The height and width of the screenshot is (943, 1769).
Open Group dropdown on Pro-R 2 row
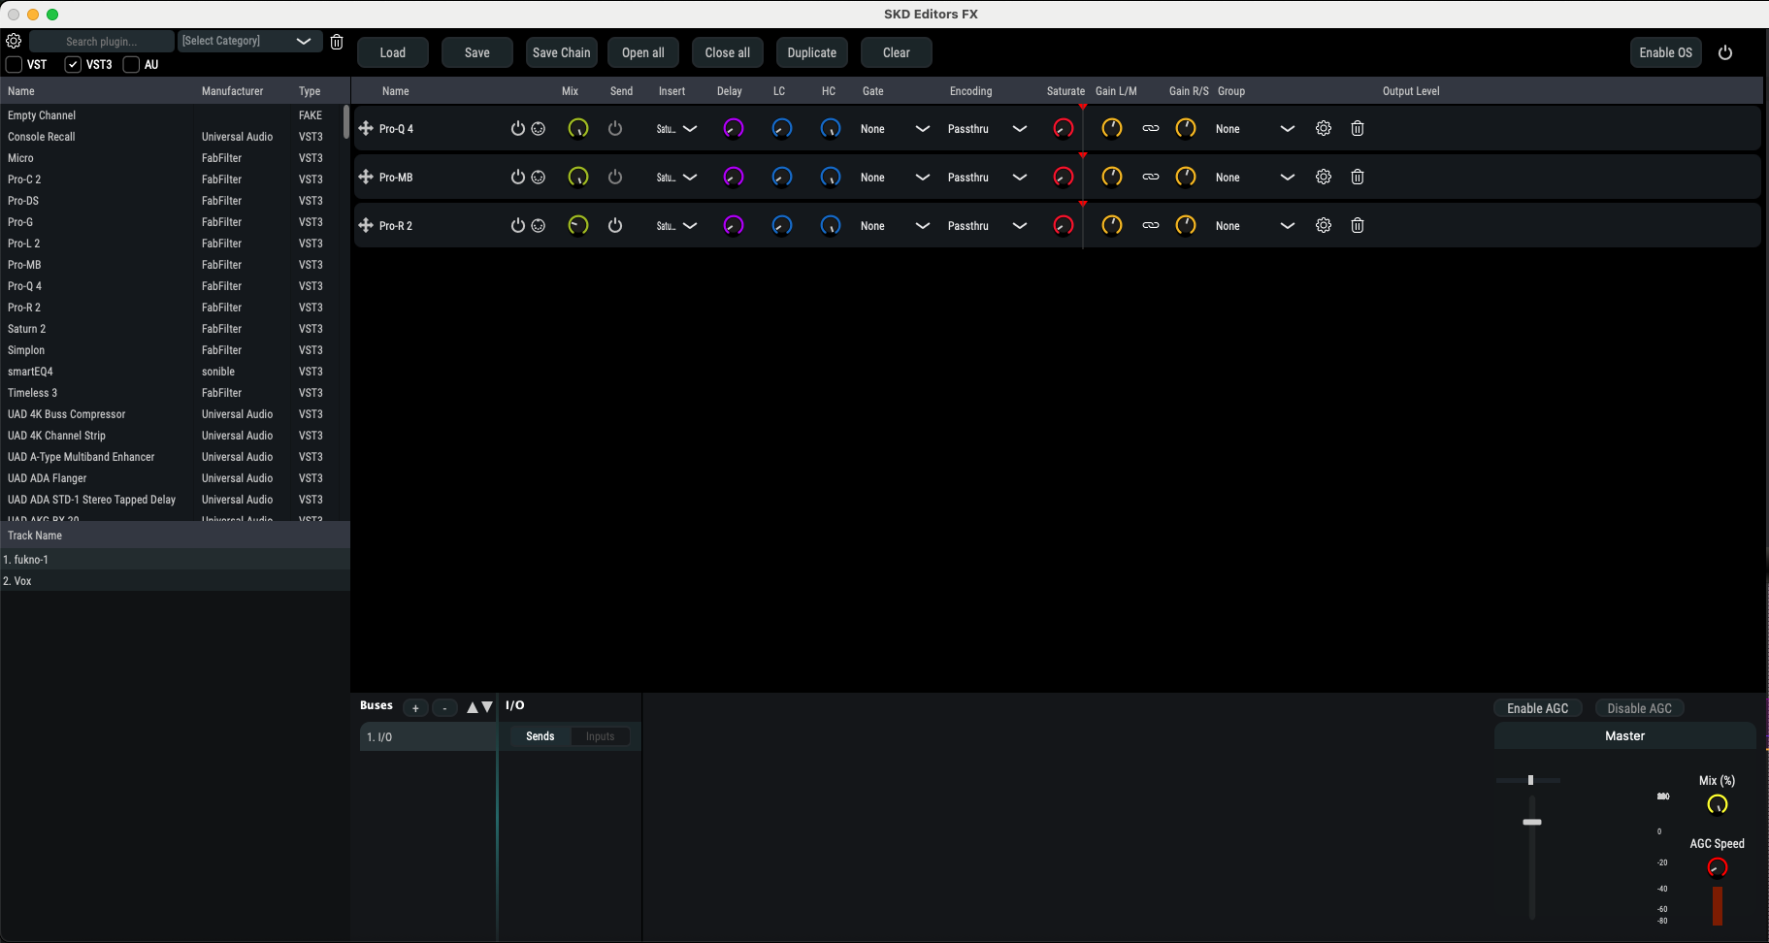click(1256, 225)
